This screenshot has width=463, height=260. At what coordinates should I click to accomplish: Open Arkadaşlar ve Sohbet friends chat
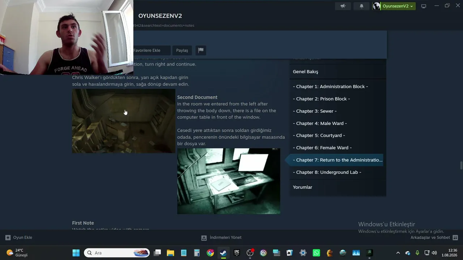pyautogui.click(x=430, y=238)
